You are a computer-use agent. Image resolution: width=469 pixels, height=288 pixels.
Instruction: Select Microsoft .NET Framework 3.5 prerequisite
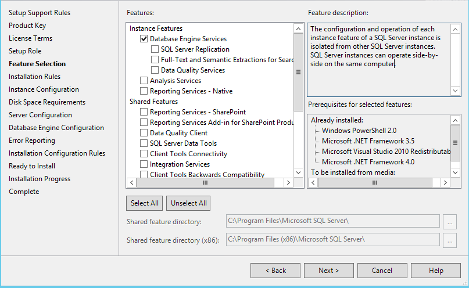point(368,141)
